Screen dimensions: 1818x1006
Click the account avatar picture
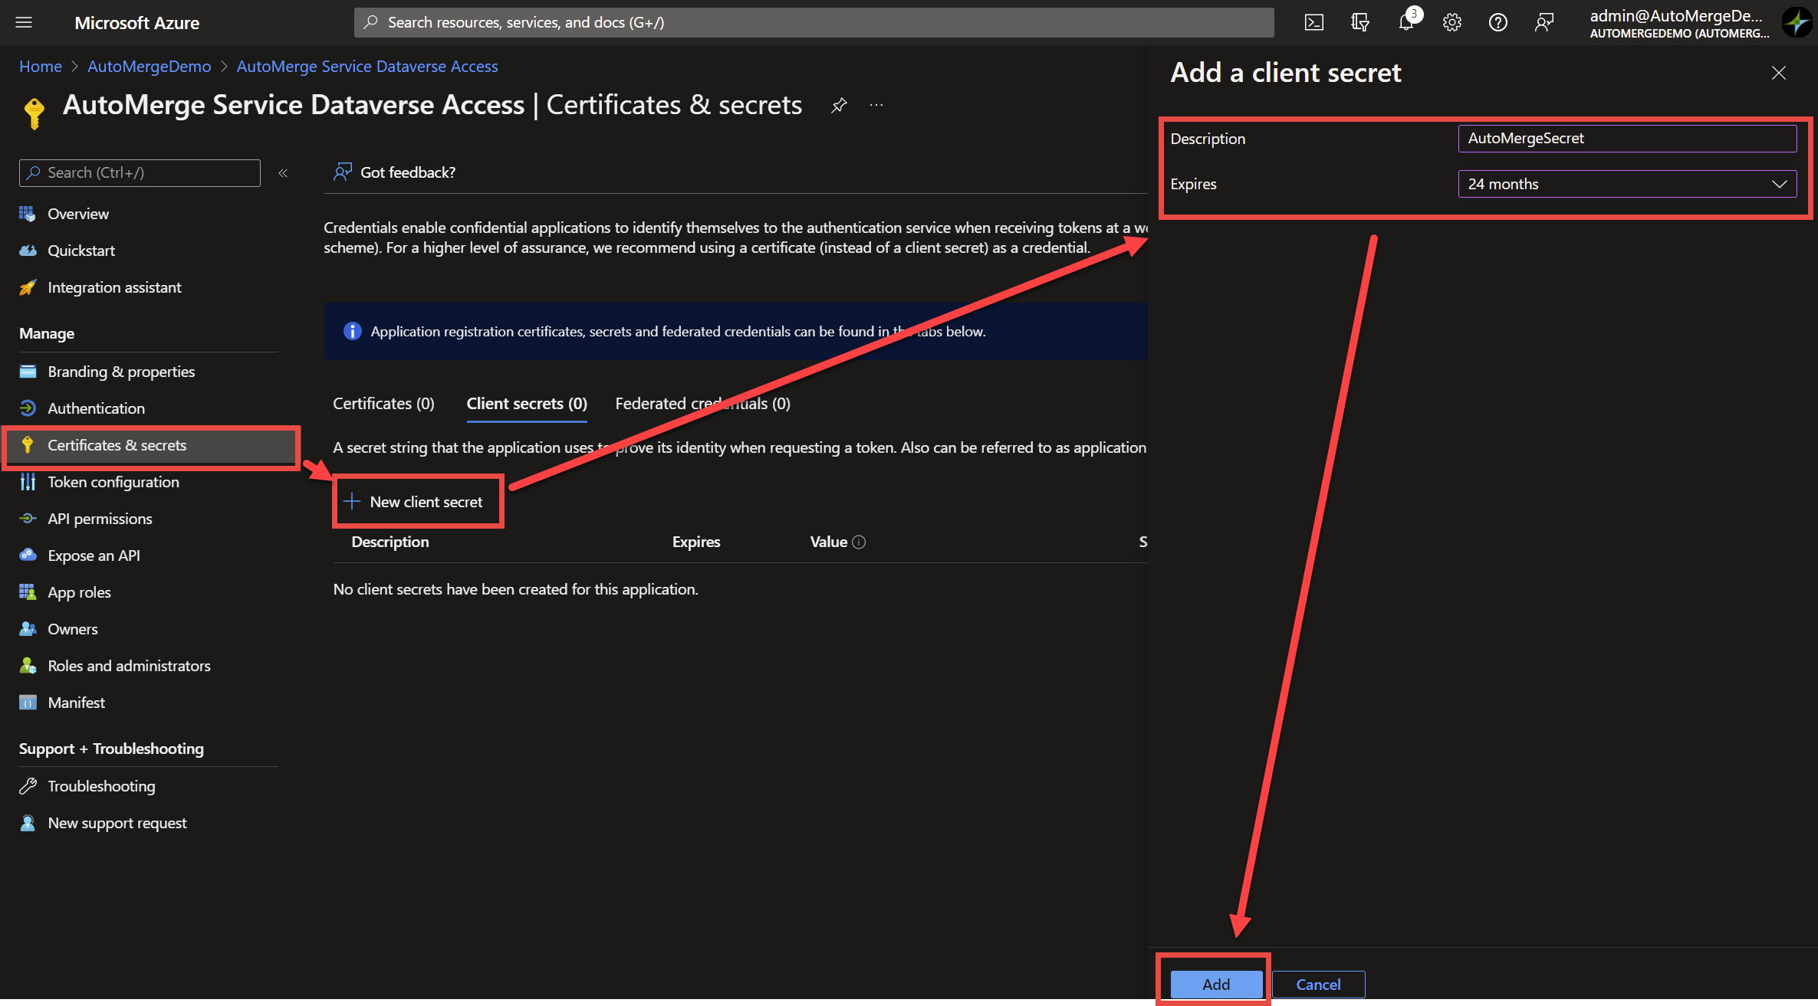[x=1797, y=22]
